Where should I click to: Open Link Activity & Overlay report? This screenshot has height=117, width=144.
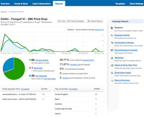124,43
